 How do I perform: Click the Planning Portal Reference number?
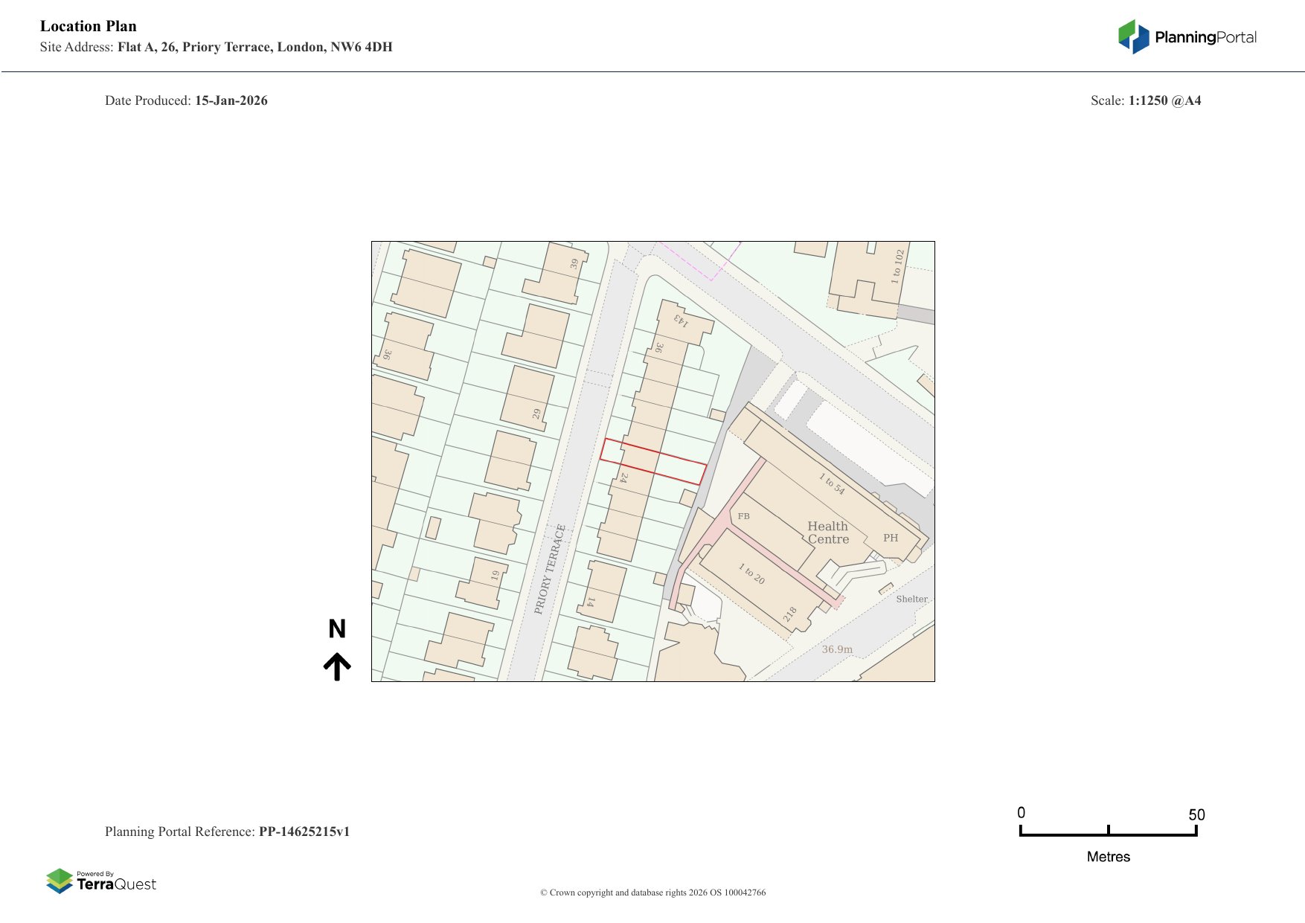304,832
